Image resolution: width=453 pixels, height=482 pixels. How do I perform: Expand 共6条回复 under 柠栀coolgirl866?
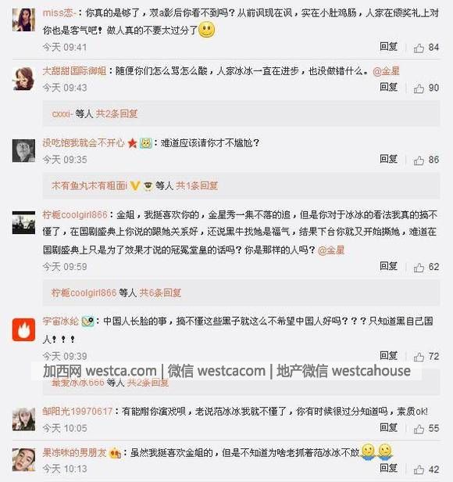coord(160,293)
